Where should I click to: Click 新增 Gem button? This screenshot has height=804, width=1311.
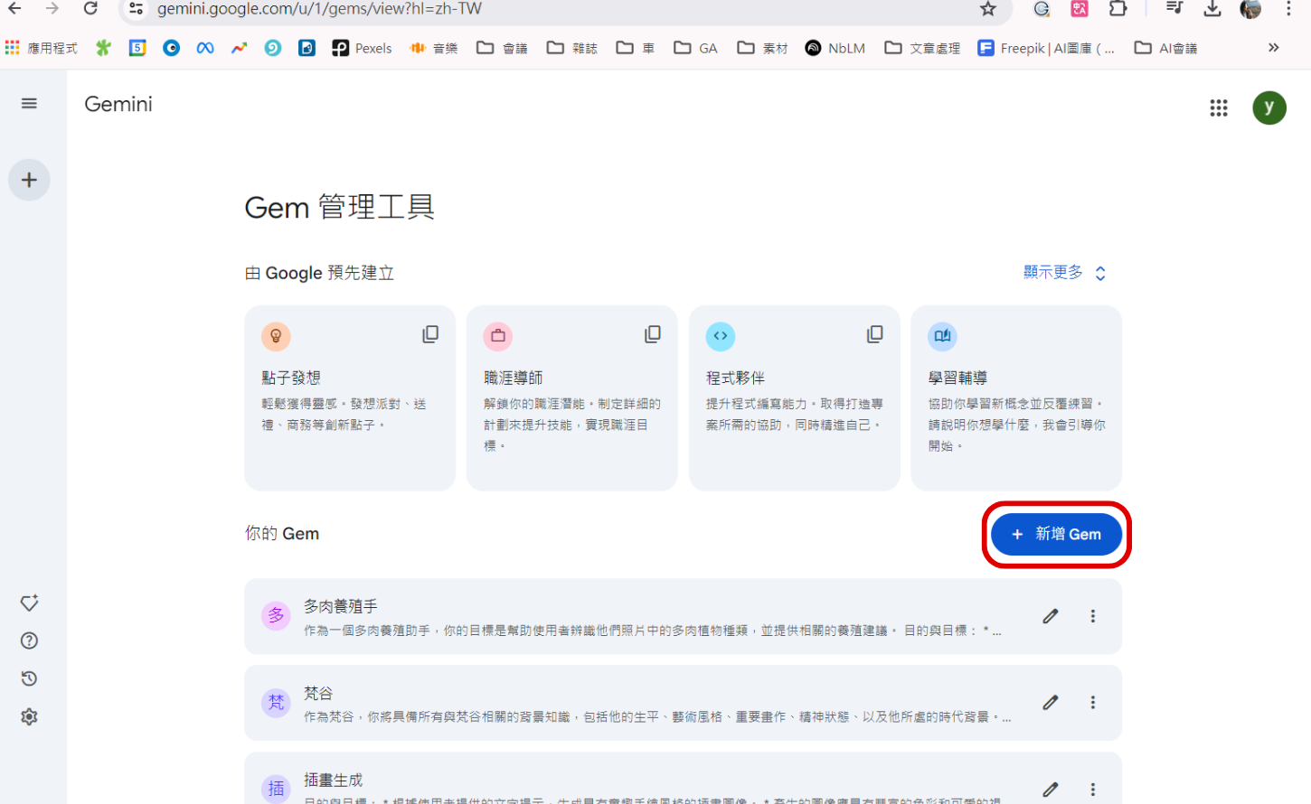(x=1056, y=534)
